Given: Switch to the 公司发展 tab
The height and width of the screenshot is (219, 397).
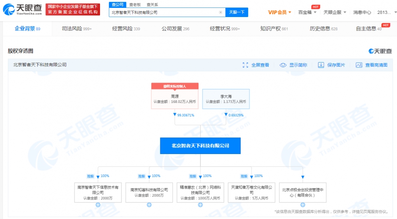Looking at the screenshot, I should (x=175, y=29).
